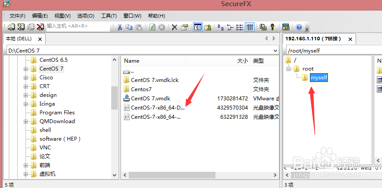Close the 192.168.1.110 tab
This screenshot has width=382, height=188.
point(350,39)
